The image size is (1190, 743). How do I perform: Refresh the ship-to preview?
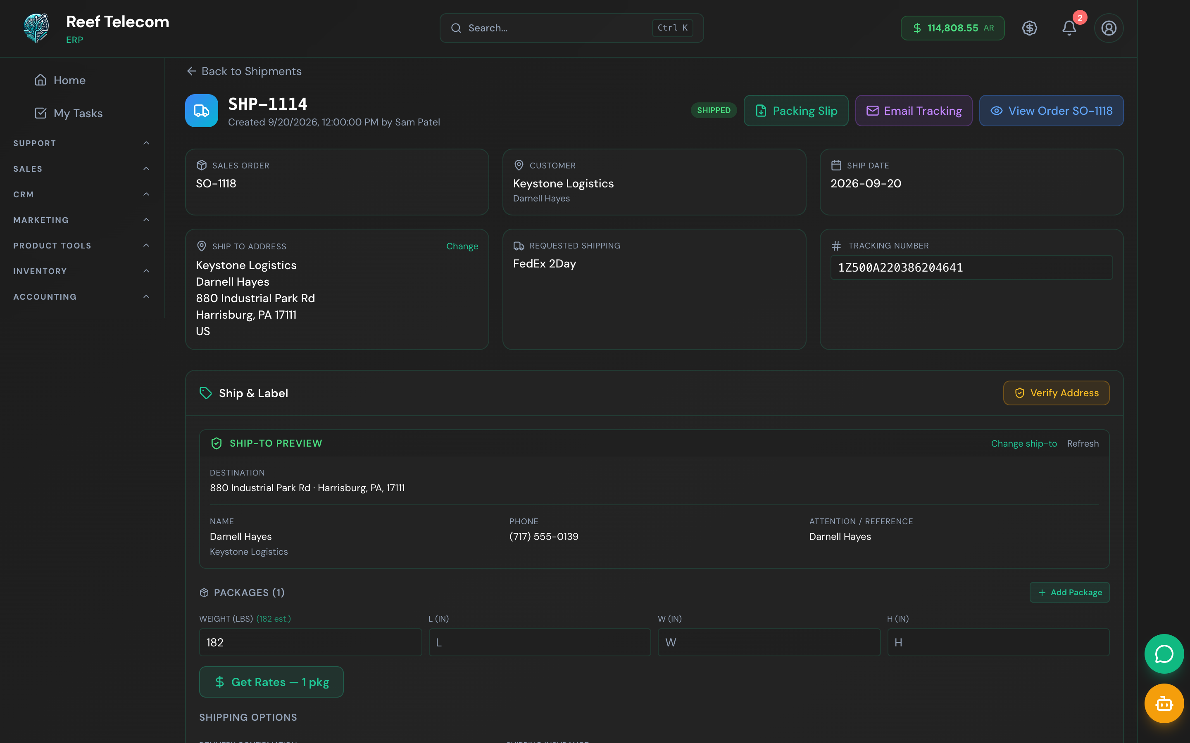pyautogui.click(x=1083, y=443)
